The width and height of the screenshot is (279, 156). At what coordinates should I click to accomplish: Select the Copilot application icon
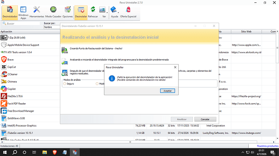(4, 89)
